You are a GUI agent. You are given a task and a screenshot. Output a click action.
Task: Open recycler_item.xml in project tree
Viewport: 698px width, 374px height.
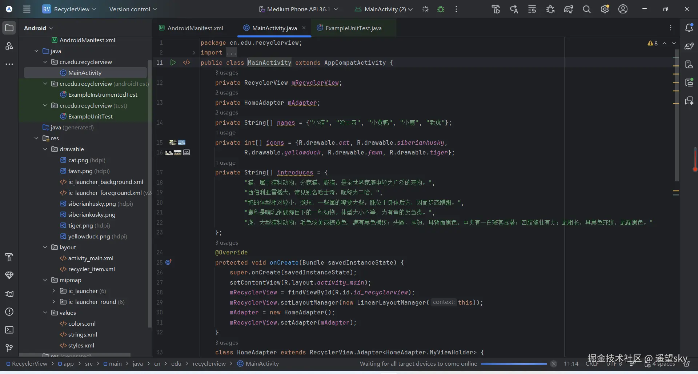pos(91,269)
